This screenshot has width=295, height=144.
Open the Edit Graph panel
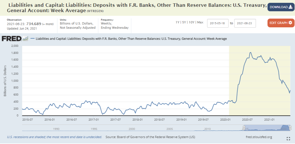point(281,23)
